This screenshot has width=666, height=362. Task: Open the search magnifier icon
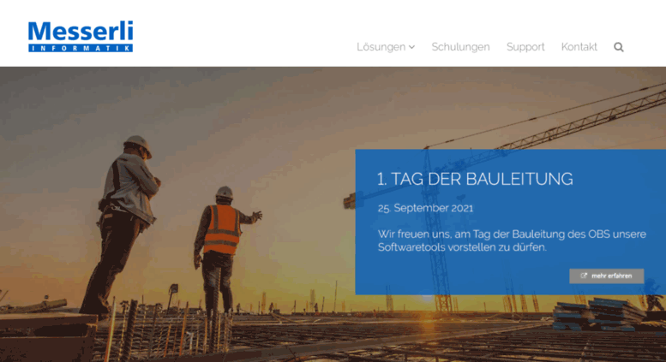(619, 47)
